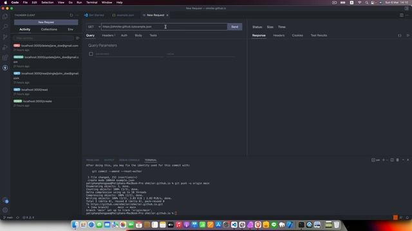Viewport: 412px width, 231px height.
Task: Open the zsh terminal profile selector
Action: pyautogui.click(x=376, y=160)
